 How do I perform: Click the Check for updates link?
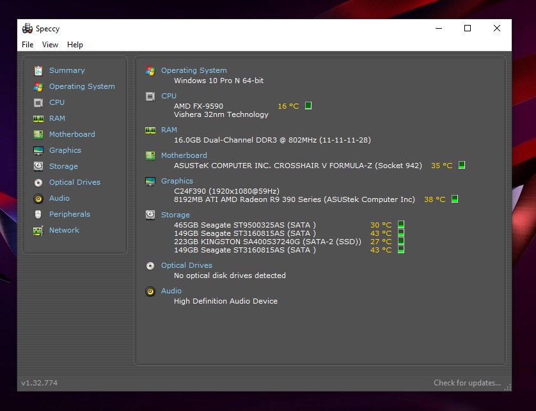[x=467, y=383]
